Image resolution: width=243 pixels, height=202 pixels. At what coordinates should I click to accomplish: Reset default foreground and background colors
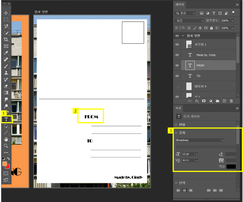pos(3,159)
